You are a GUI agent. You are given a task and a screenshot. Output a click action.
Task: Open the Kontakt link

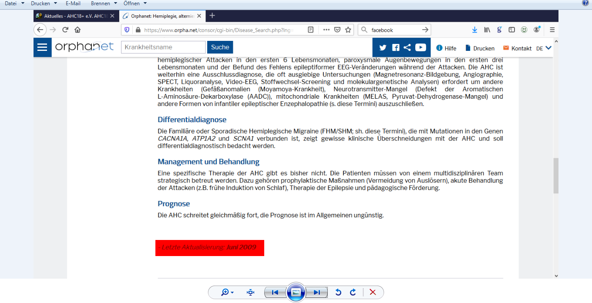518,48
